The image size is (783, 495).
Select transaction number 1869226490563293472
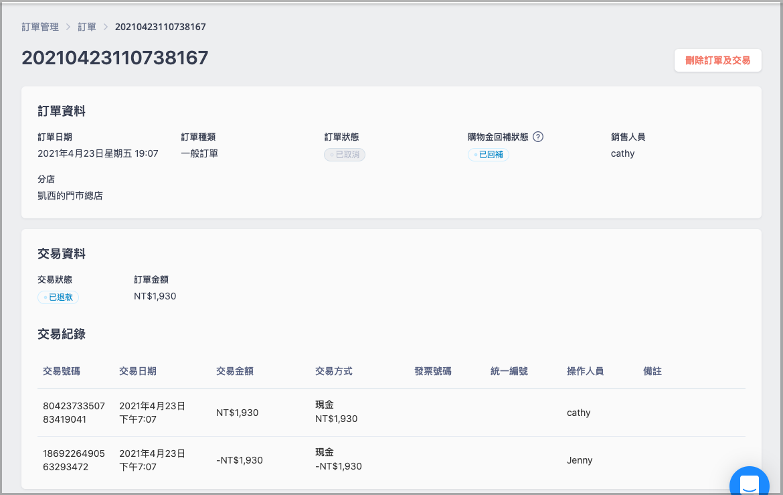click(74, 460)
